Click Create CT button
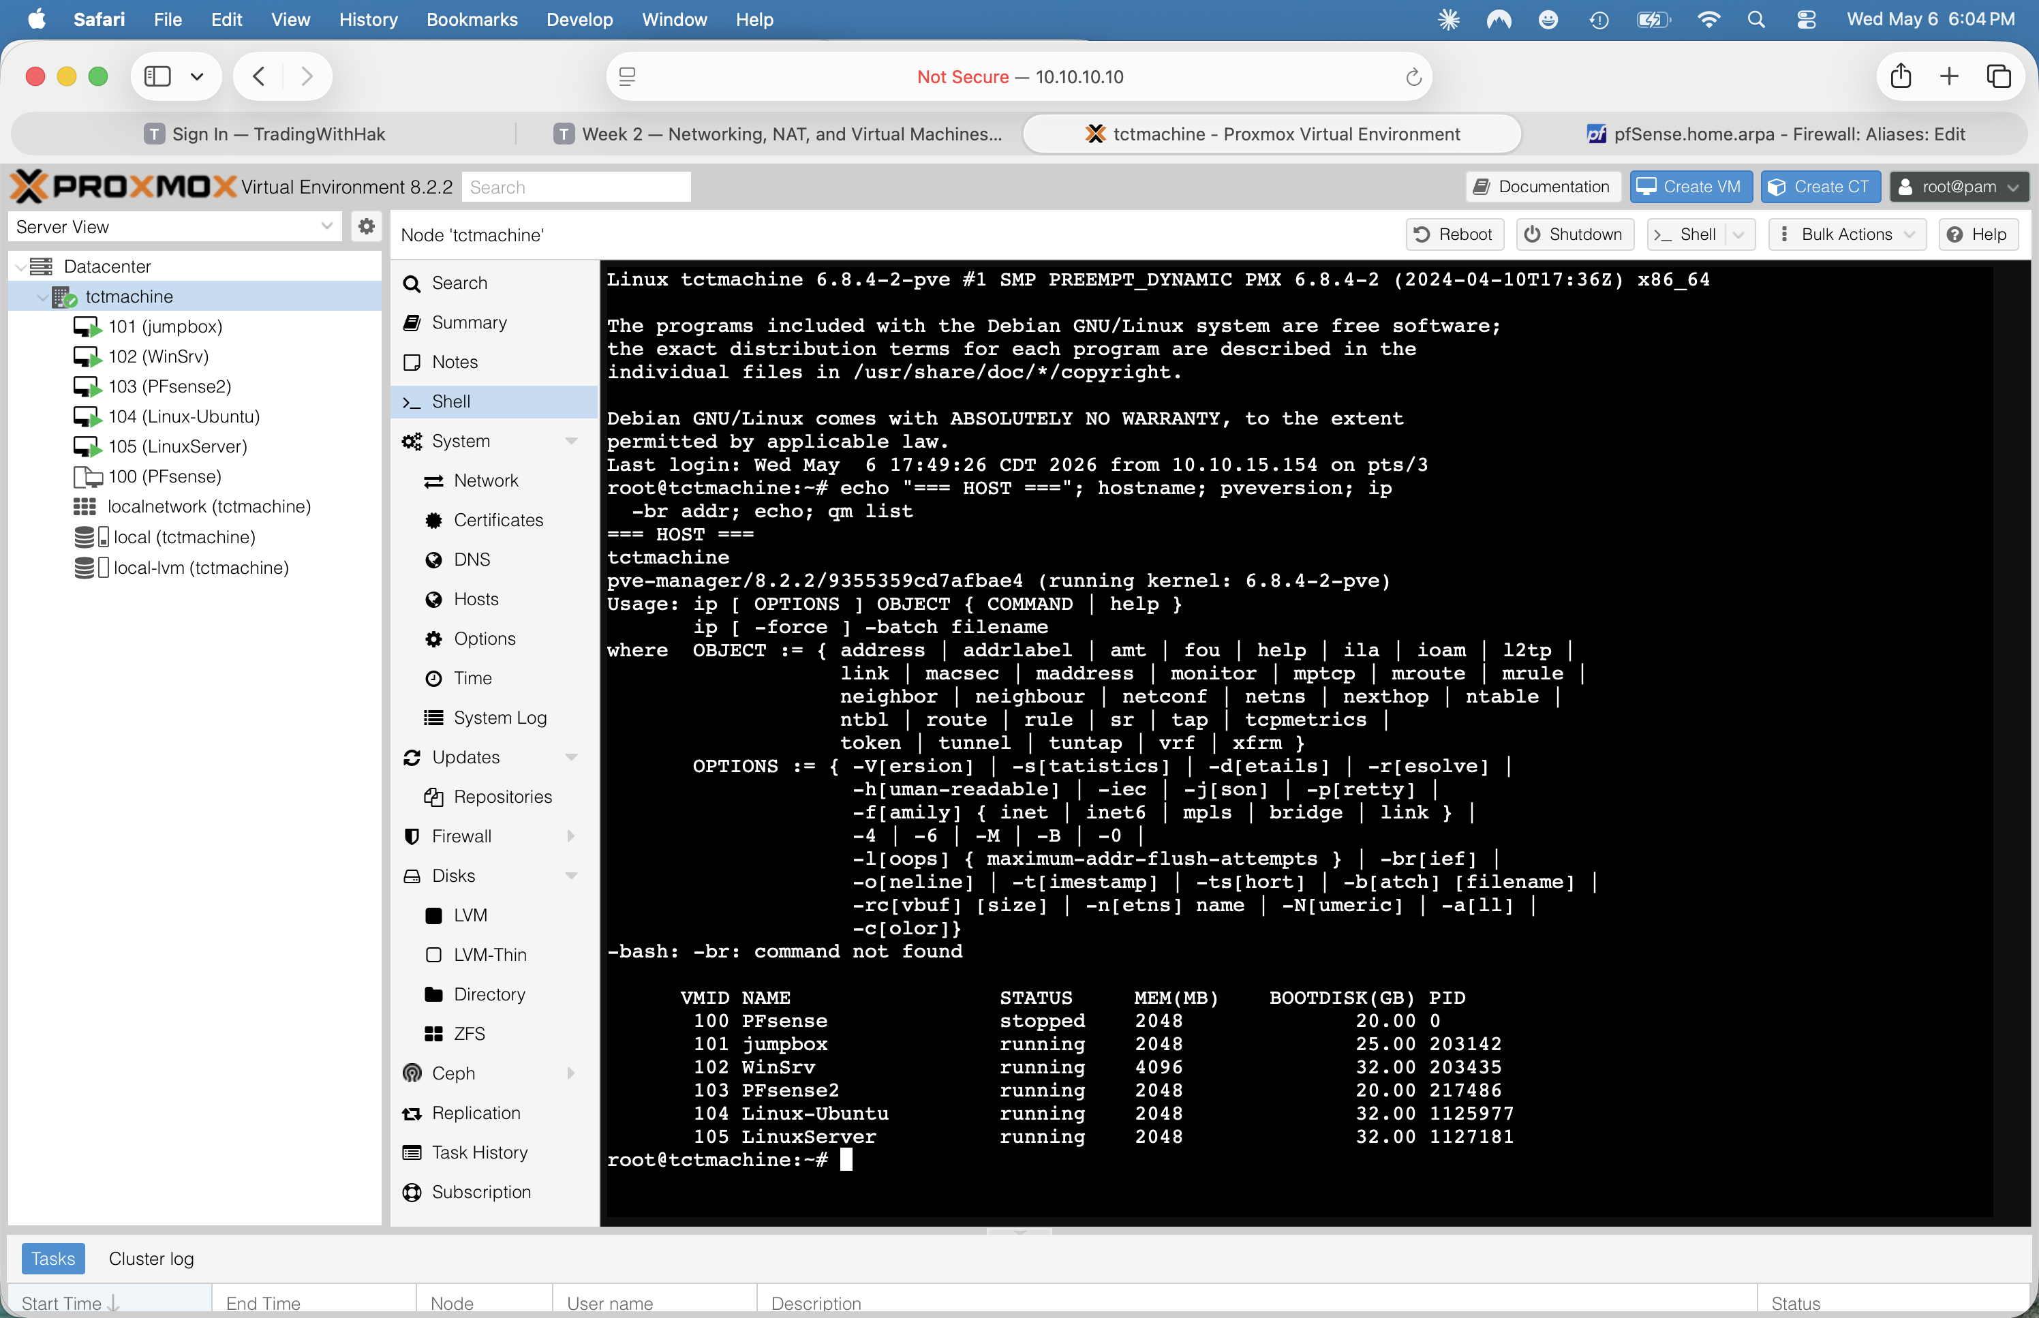 coord(1820,187)
